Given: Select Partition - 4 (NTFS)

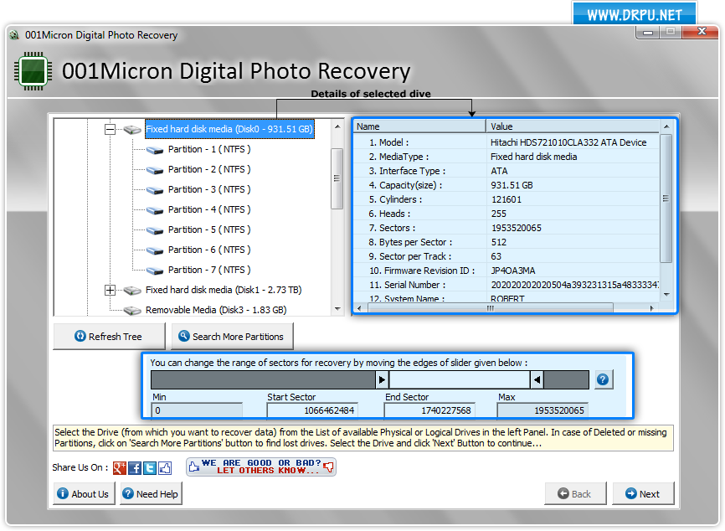Looking at the screenshot, I should click(x=209, y=209).
